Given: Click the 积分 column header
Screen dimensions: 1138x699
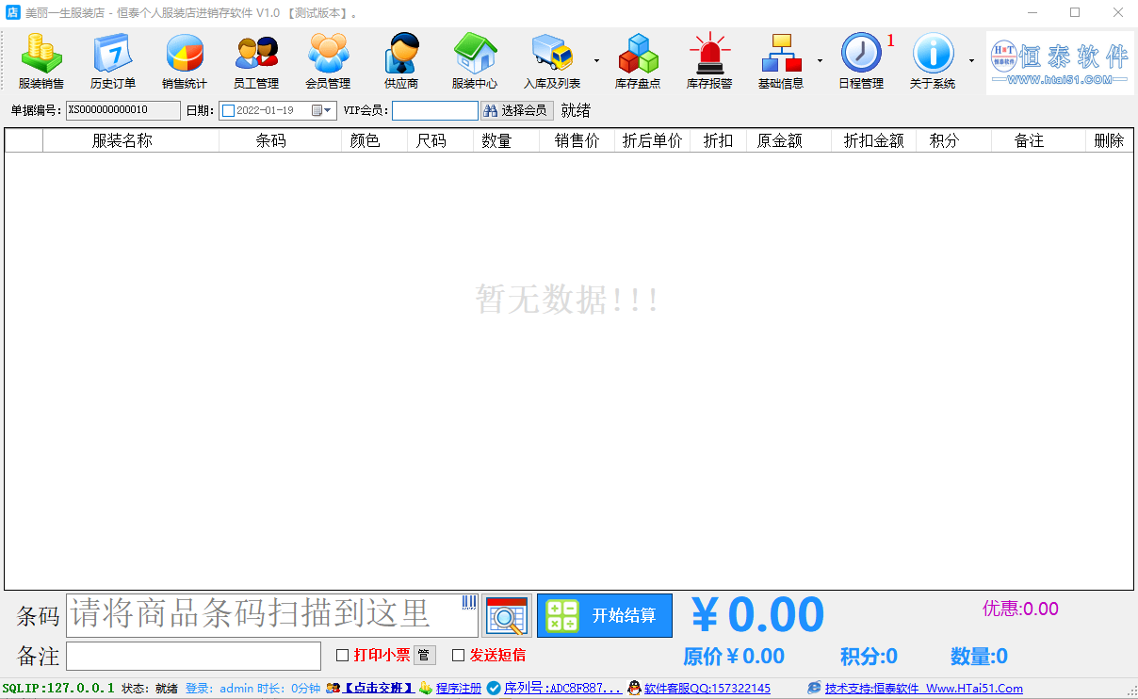Looking at the screenshot, I should click(x=954, y=140).
